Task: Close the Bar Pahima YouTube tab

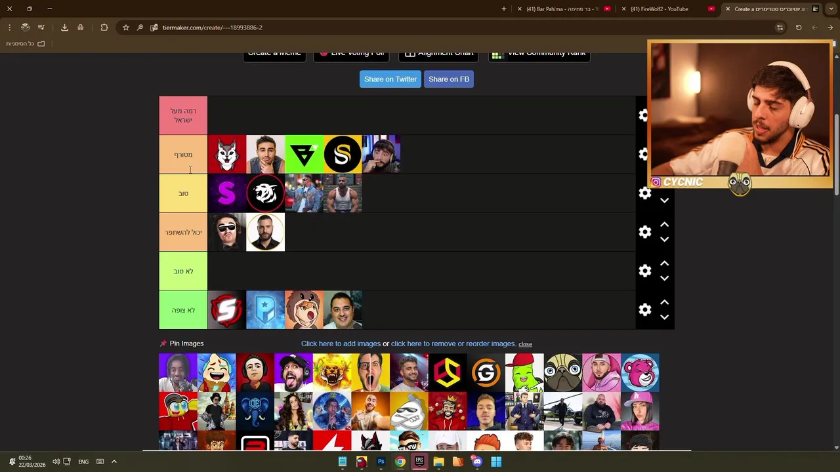Action: (520, 9)
